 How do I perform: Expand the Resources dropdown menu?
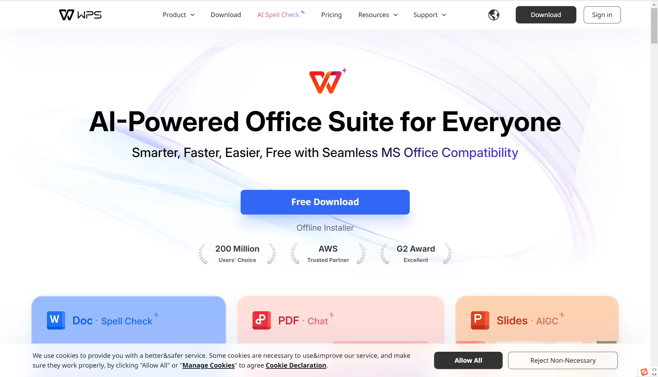377,15
